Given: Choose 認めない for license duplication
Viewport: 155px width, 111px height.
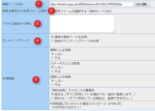Looking at the screenshot, I should pos(52,98).
